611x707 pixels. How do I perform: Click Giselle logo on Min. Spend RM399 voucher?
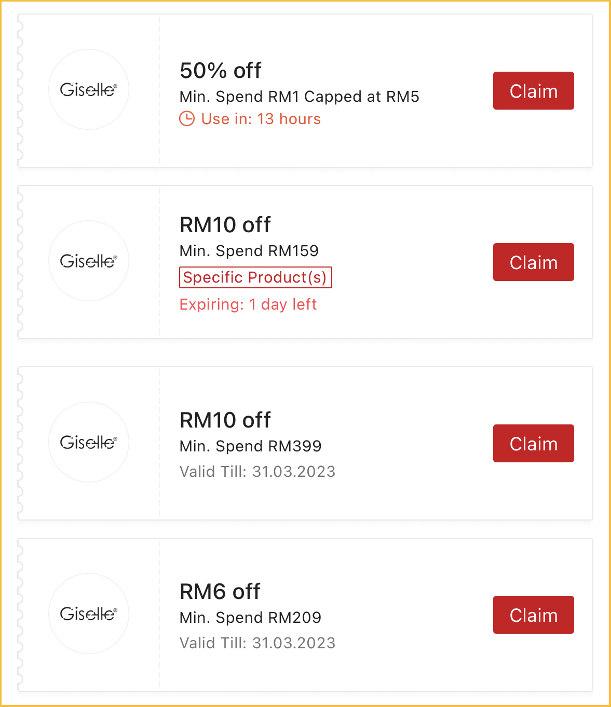89,442
